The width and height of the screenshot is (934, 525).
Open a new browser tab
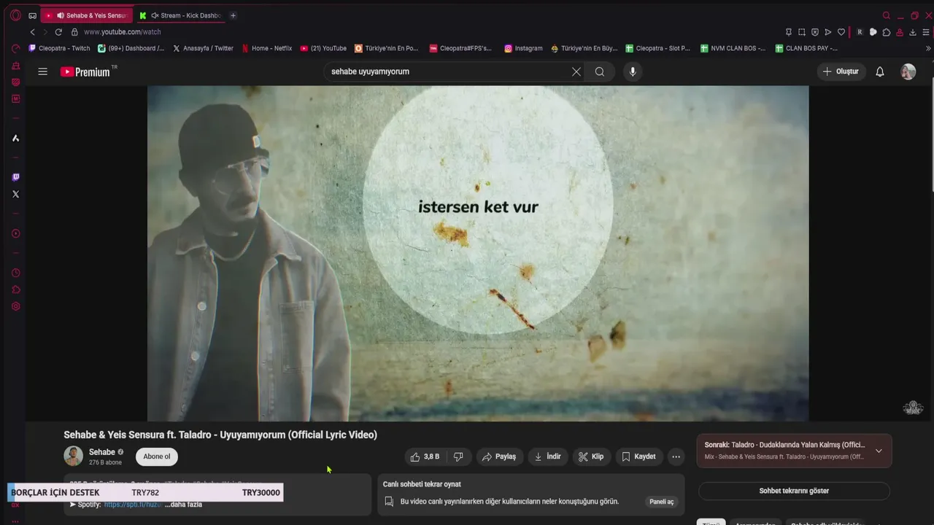tap(233, 15)
